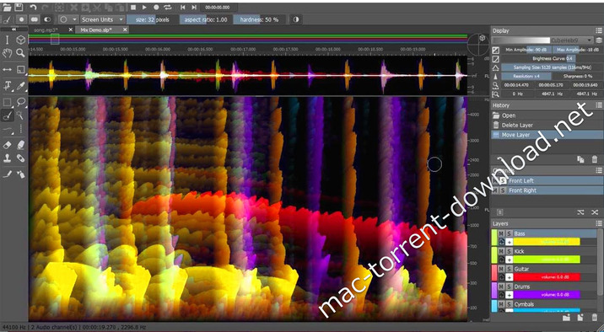Viewport: 604px width, 332px height.
Task: Select the Move Layer history entry
Action: 547,135
